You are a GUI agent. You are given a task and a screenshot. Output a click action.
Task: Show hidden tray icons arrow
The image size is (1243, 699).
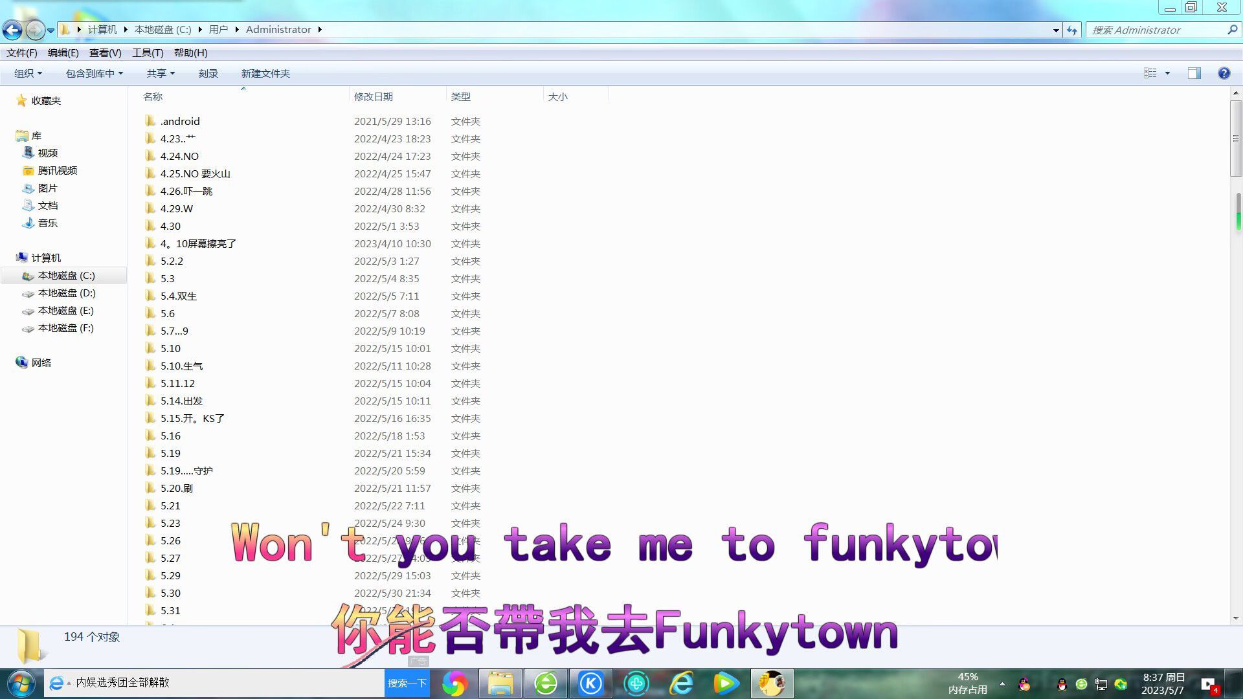(1002, 684)
